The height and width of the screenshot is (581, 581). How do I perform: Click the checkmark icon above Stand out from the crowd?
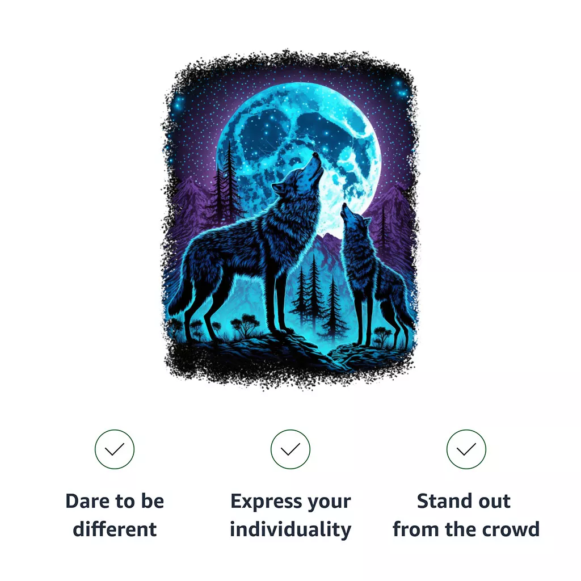pyautogui.click(x=466, y=449)
